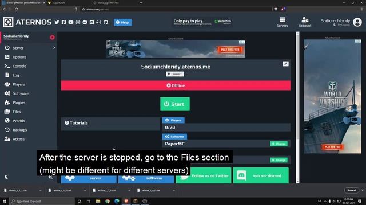Open Options in the sidebar
The image size is (366, 205).
click(x=19, y=57)
